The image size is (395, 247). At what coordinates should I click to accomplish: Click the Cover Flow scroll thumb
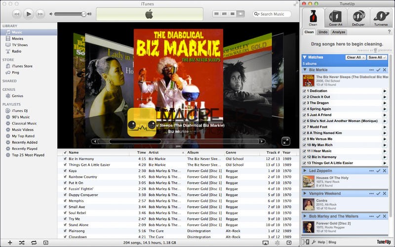pos(135,141)
